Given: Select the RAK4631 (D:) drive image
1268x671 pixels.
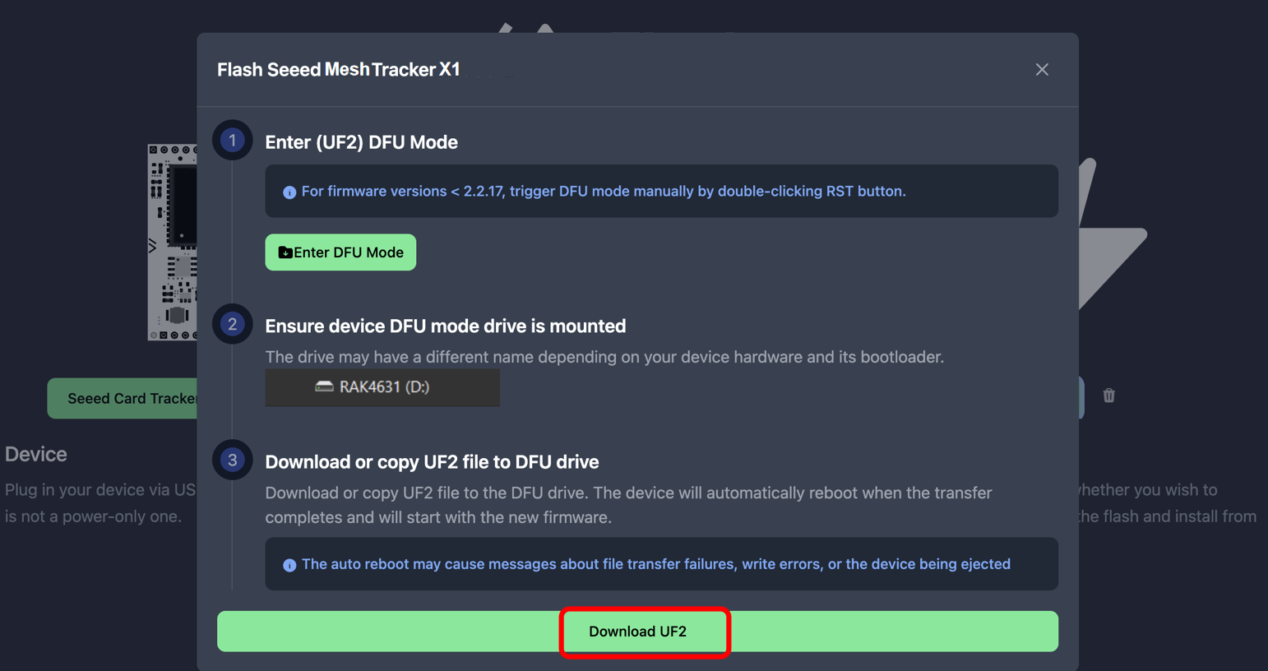Looking at the screenshot, I should (382, 387).
